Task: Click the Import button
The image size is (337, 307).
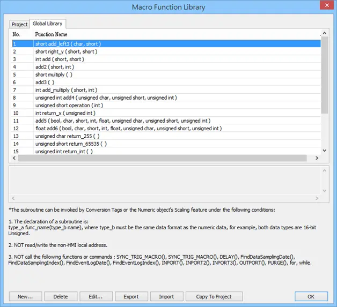Action: (166, 296)
